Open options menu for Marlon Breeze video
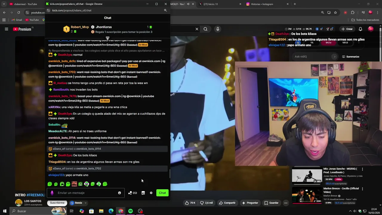This screenshot has width=382, height=215. (363, 189)
